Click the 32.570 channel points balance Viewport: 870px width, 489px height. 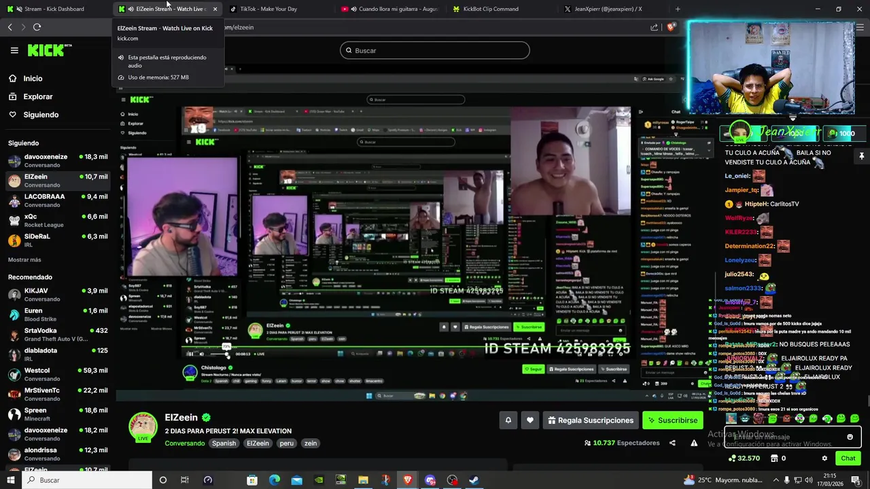click(x=744, y=458)
